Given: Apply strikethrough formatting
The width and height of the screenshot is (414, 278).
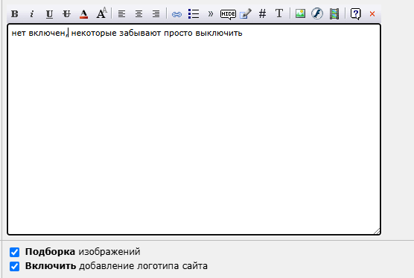Looking at the screenshot, I should pos(66,13).
